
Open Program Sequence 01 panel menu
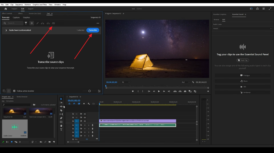click(x=123, y=14)
